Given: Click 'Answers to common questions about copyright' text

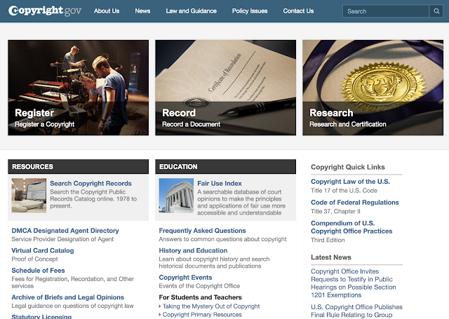Looking at the screenshot, I should (x=222, y=239).
